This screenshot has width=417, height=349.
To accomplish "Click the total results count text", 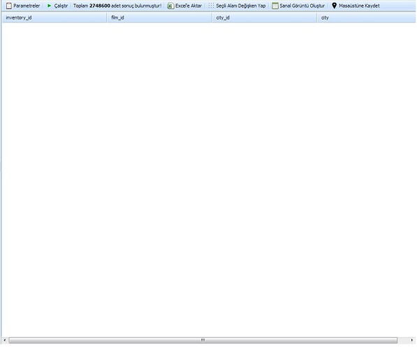I will point(117,6).
